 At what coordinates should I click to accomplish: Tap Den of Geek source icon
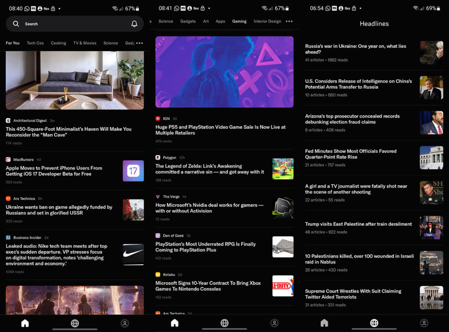click(158, 235)
